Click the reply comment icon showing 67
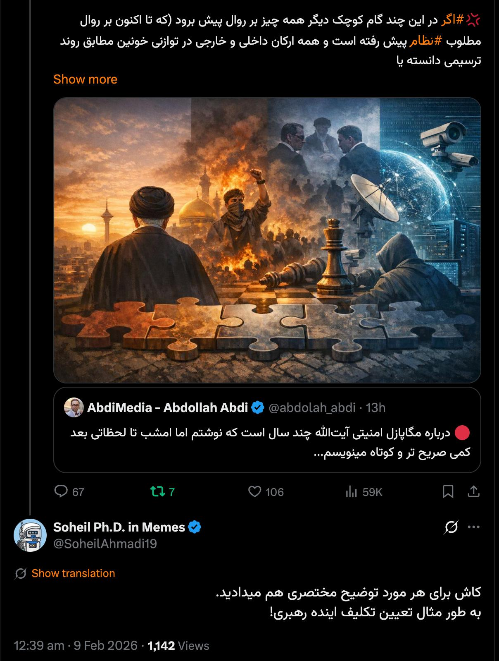 61,491
